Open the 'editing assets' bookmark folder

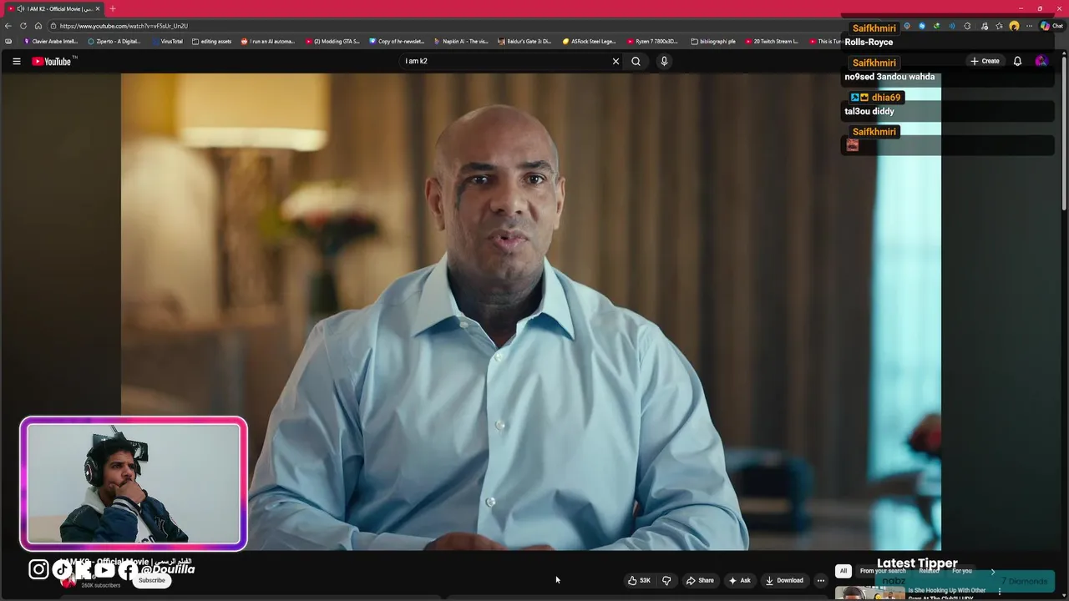211,41
